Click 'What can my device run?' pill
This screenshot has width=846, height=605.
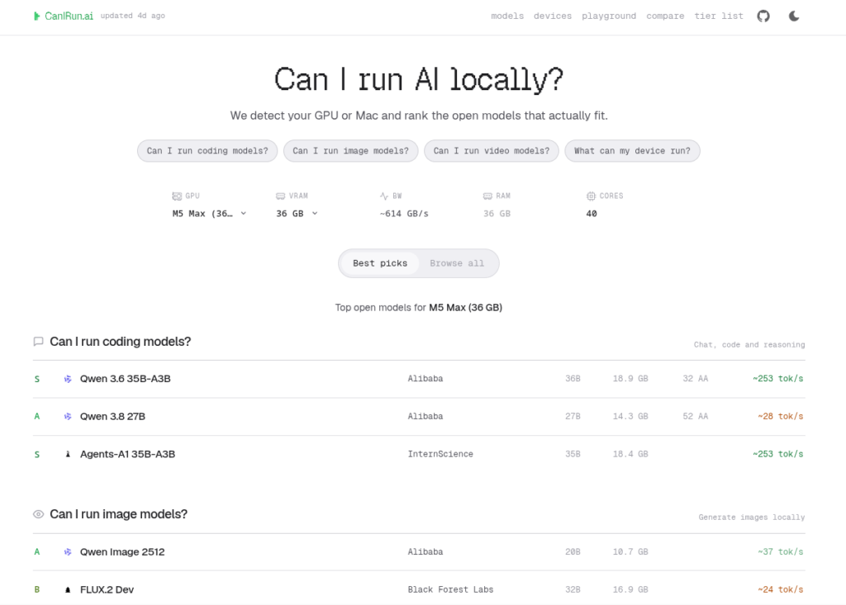pyautogui.click(x=632, y=151)
